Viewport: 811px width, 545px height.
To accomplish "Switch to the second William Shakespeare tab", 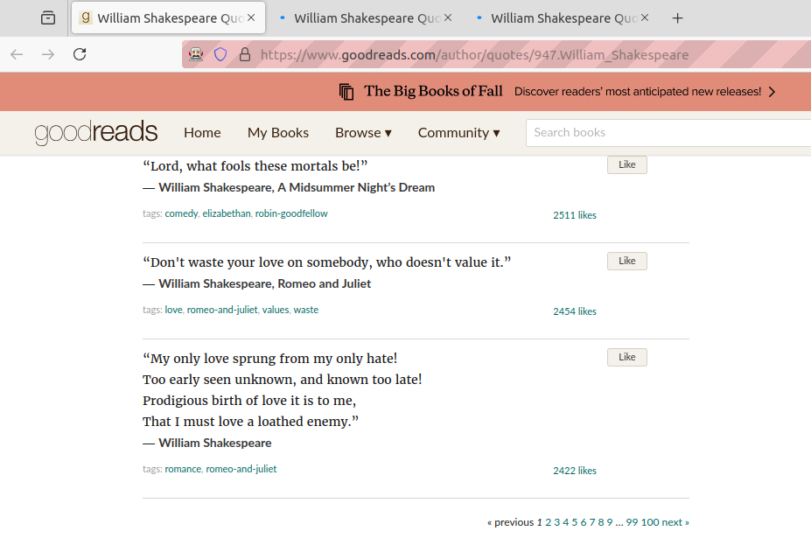I will point(361,17).
